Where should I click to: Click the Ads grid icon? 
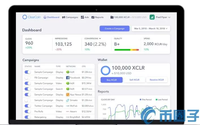tap(82, 17)
